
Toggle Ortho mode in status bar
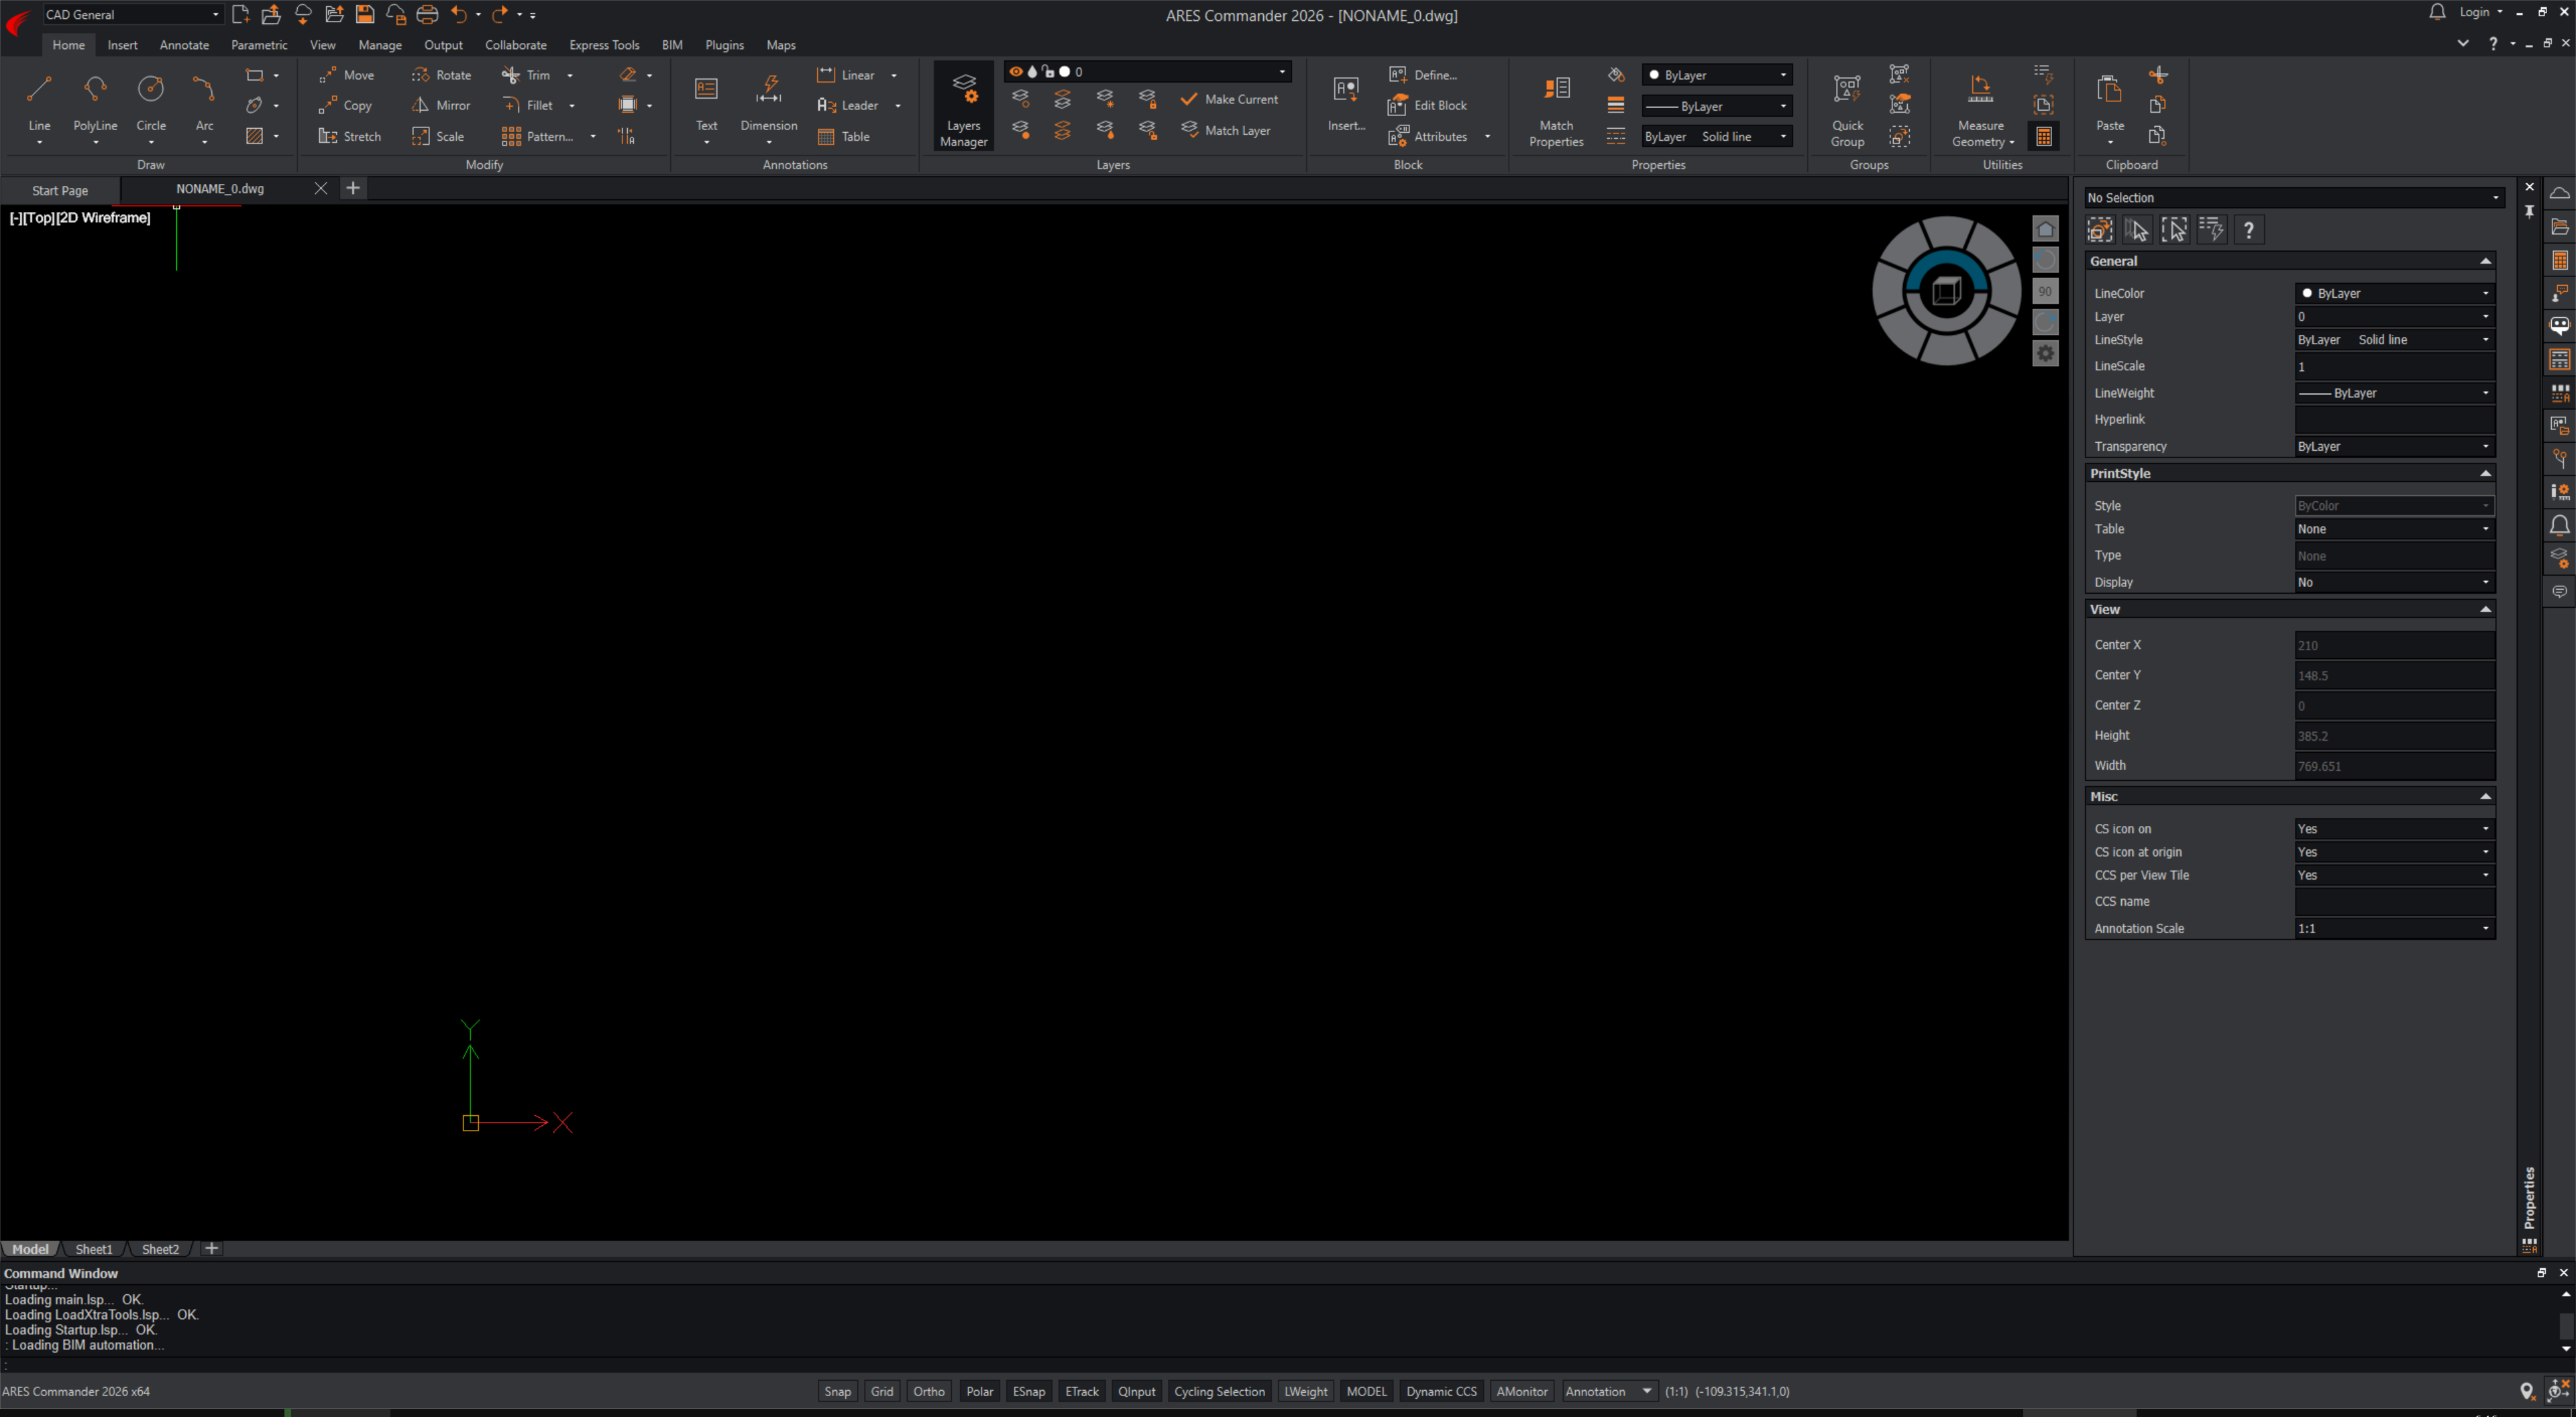point(928,1391)
